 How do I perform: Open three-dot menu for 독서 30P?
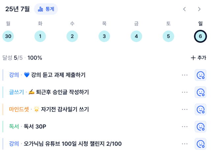coord(185,127)
